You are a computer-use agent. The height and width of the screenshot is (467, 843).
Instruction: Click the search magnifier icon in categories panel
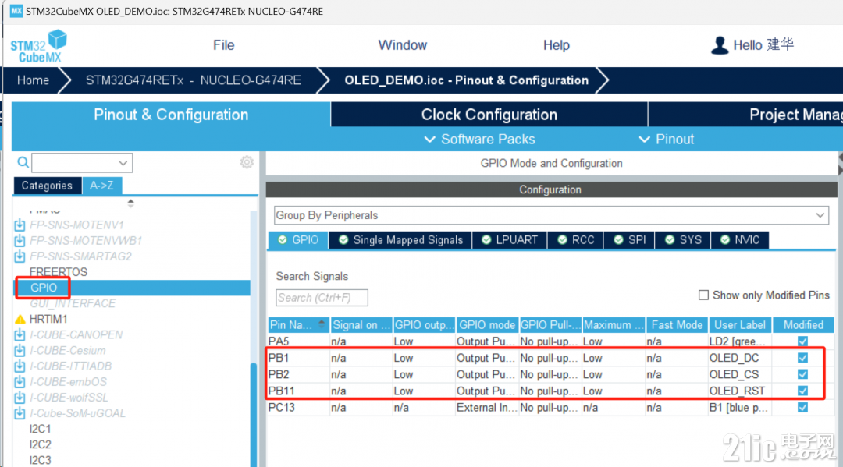23,162
